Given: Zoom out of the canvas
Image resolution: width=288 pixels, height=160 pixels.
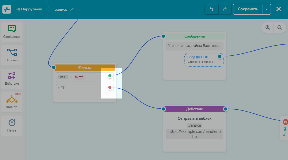Looking at the screenshot, I should [x=280, y=27].
